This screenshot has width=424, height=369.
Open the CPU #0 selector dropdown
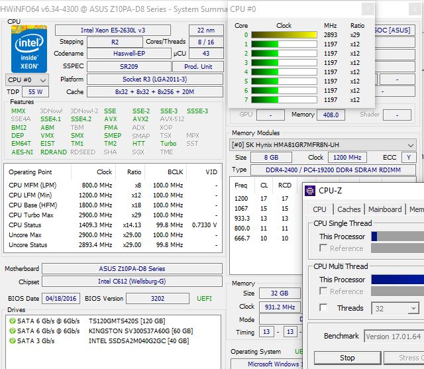[27, 80]
